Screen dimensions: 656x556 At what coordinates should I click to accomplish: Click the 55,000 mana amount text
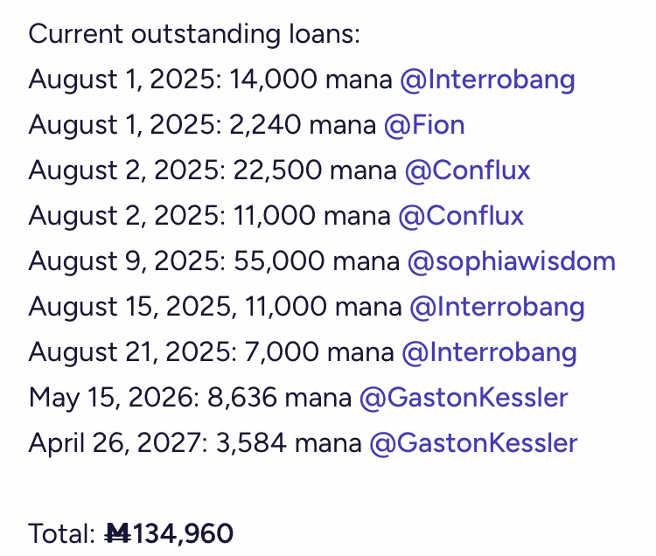(317, 261)
